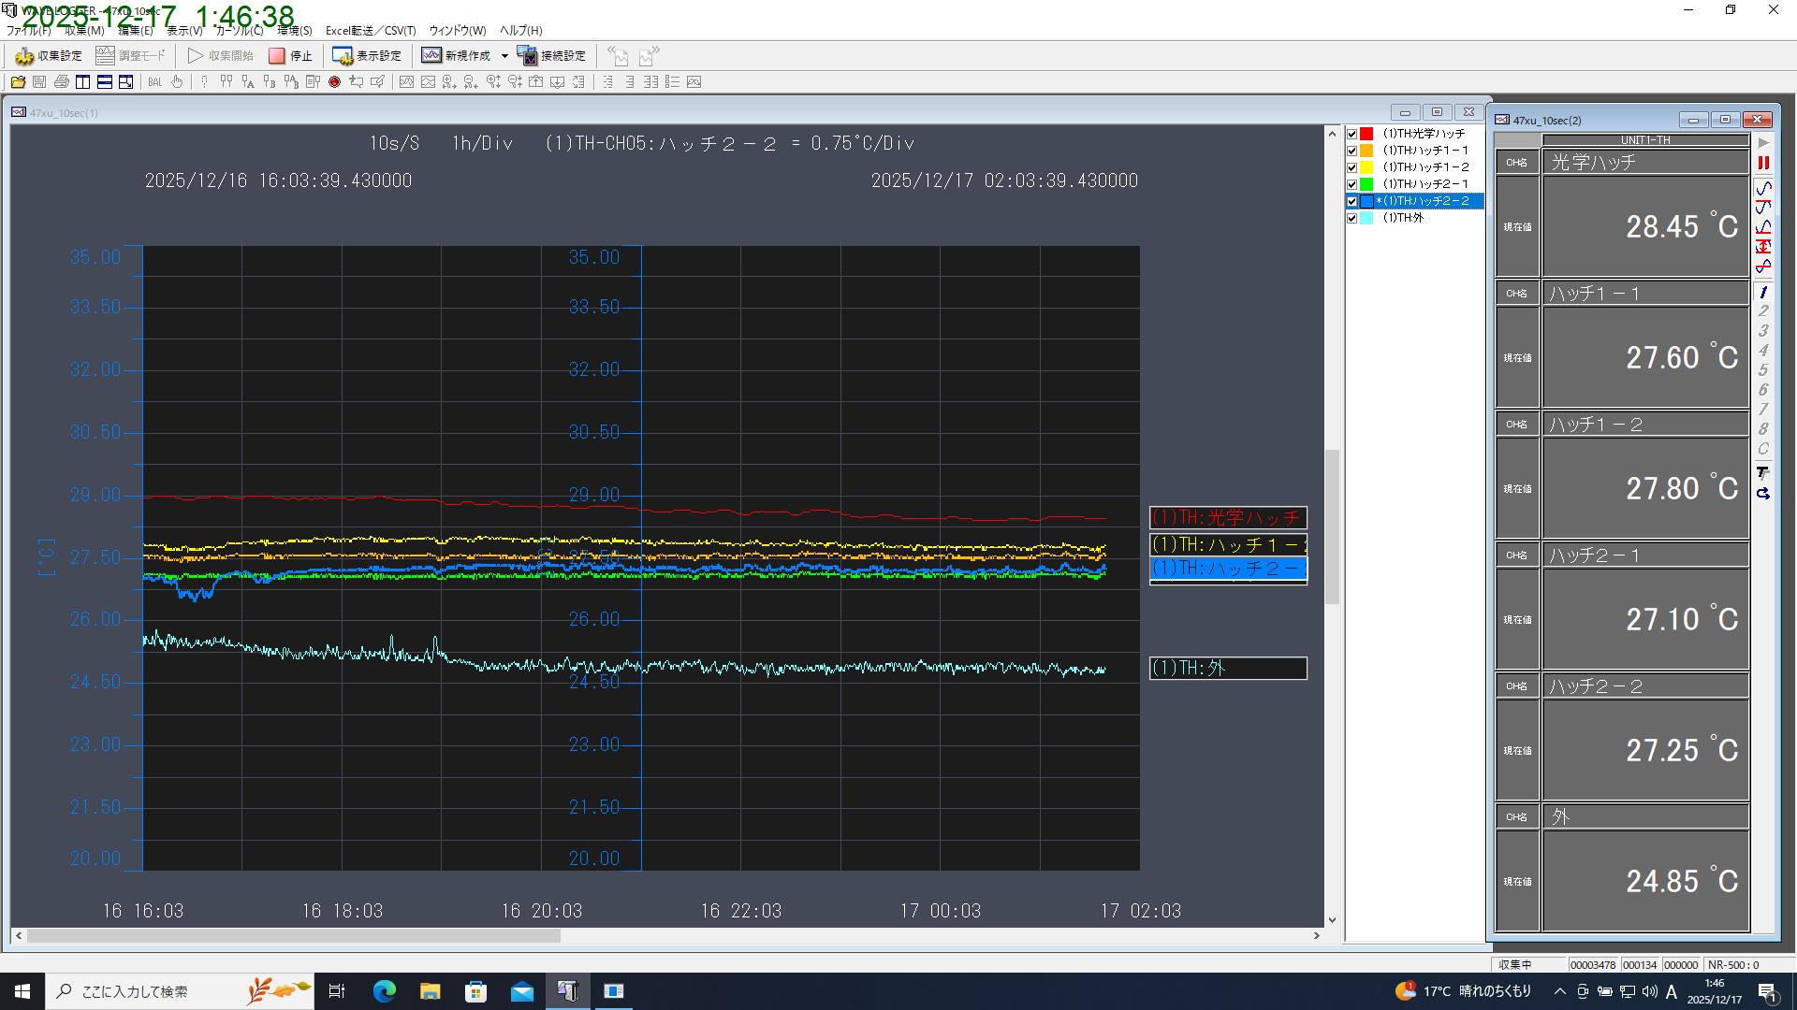Toggle visibility of (1)TH光学ハッチ channel

point(1352,133)
